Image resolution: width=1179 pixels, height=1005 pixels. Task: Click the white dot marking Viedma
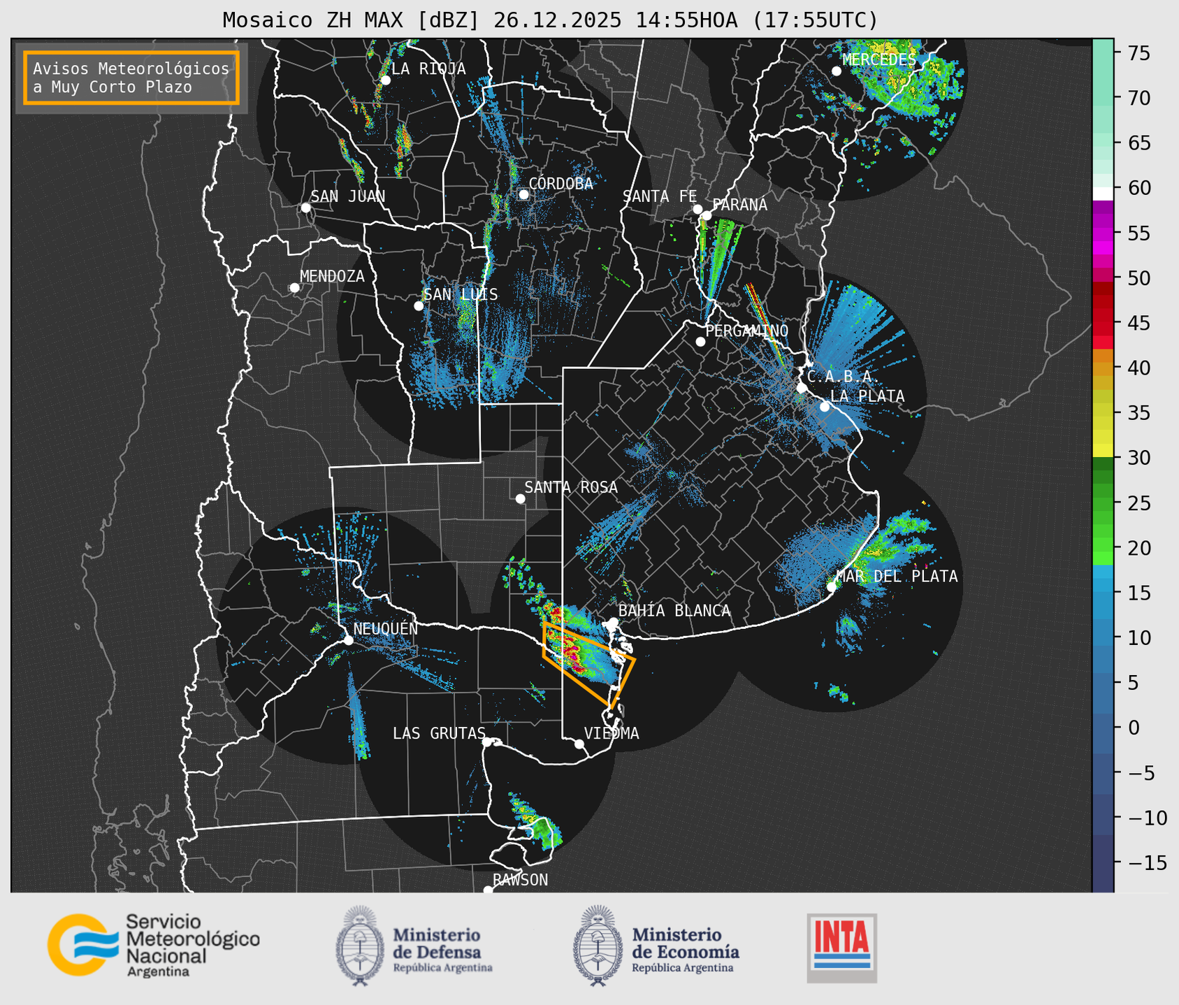(579, 744)
